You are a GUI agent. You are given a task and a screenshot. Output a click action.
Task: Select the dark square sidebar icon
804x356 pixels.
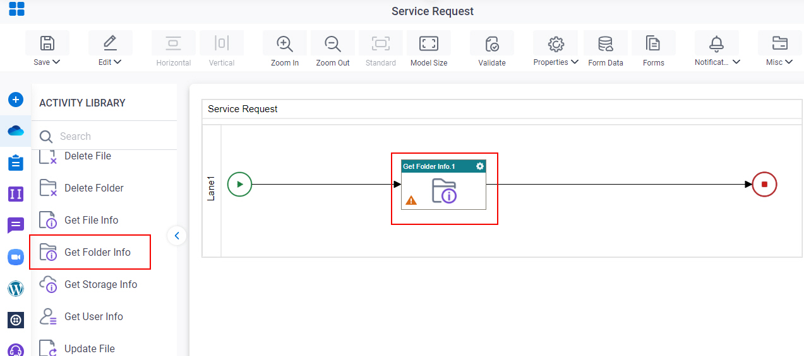click(x=16, y=320)
